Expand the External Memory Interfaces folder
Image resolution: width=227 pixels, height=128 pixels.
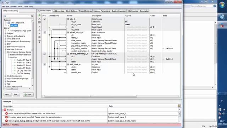pyautogui.click(x=9, y=55)
